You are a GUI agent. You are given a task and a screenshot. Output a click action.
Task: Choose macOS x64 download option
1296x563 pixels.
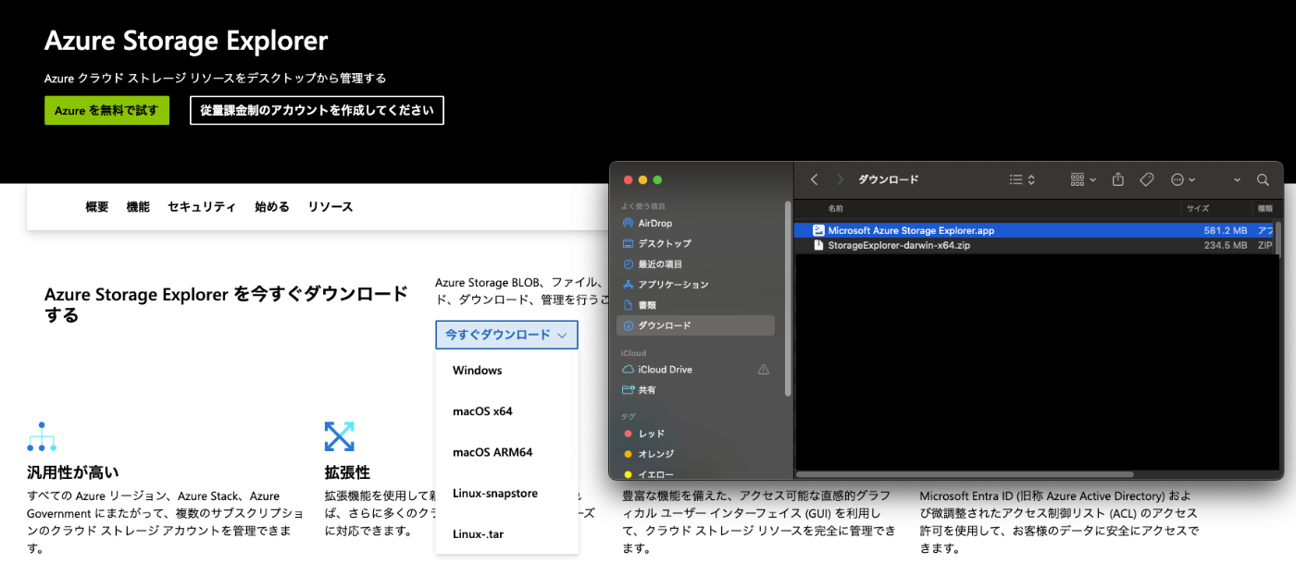(x=506, y=411)
